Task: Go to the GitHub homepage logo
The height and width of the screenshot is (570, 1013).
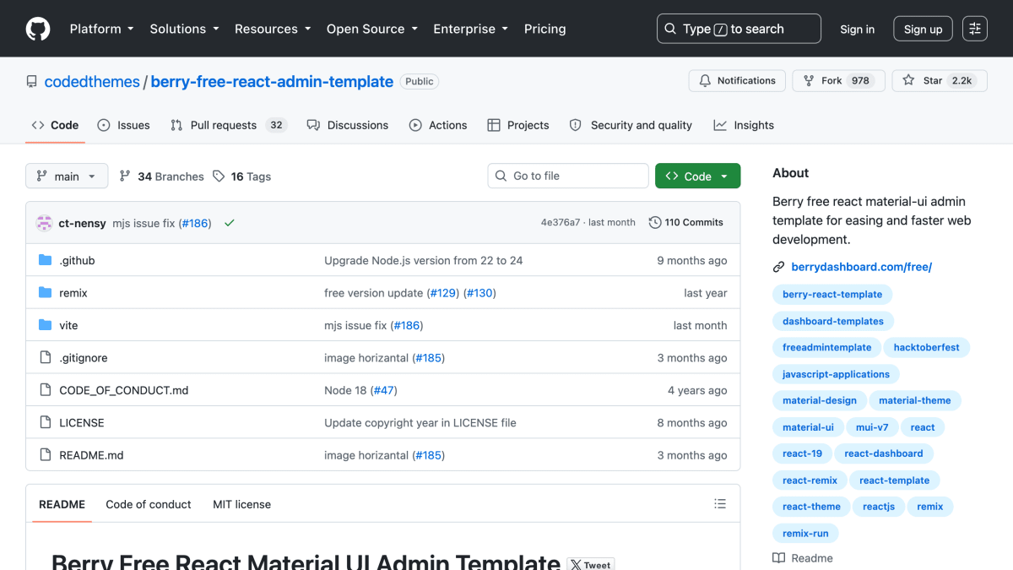Action: [38, 29]
